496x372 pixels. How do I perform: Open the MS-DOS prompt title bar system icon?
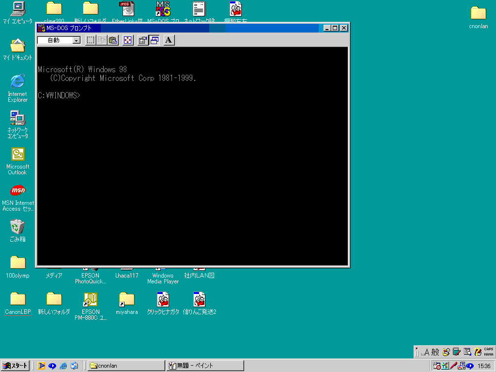click(42, 28)
